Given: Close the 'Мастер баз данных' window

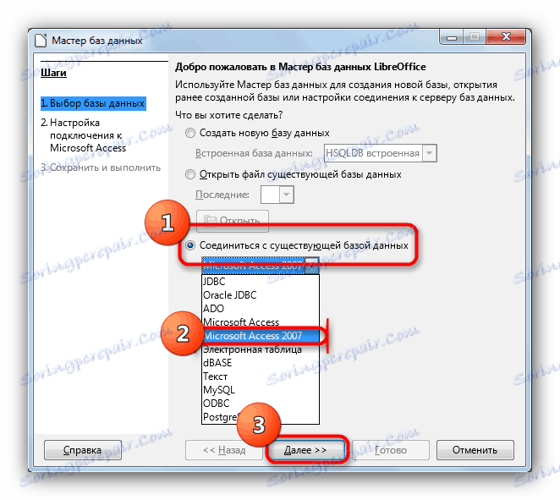Looking at the screenshot, I should [x=506, y=37].
